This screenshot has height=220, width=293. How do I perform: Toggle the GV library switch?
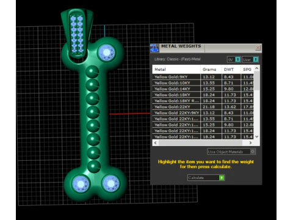pyautogui.click(x=237, y=59)
